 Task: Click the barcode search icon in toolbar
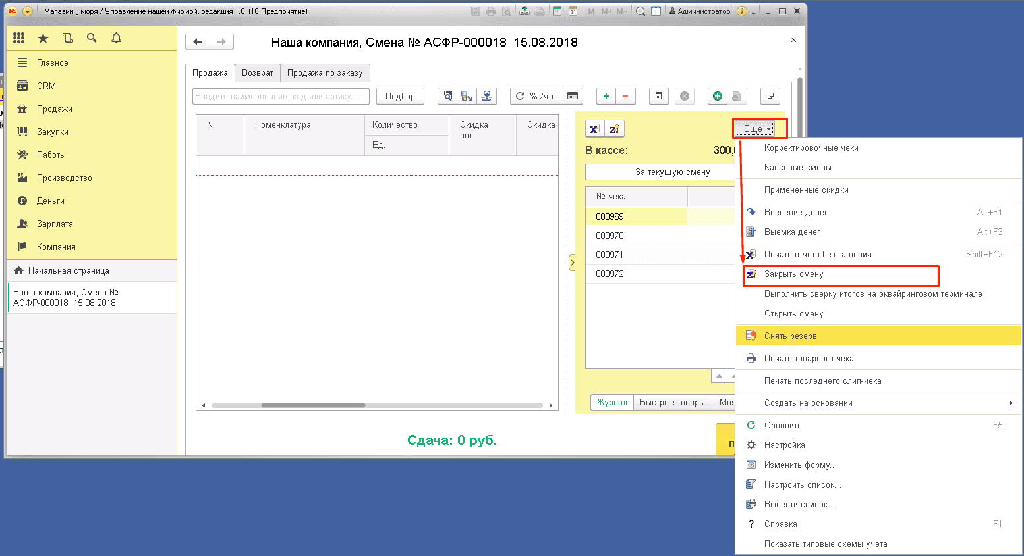click(x=447, y=96)
